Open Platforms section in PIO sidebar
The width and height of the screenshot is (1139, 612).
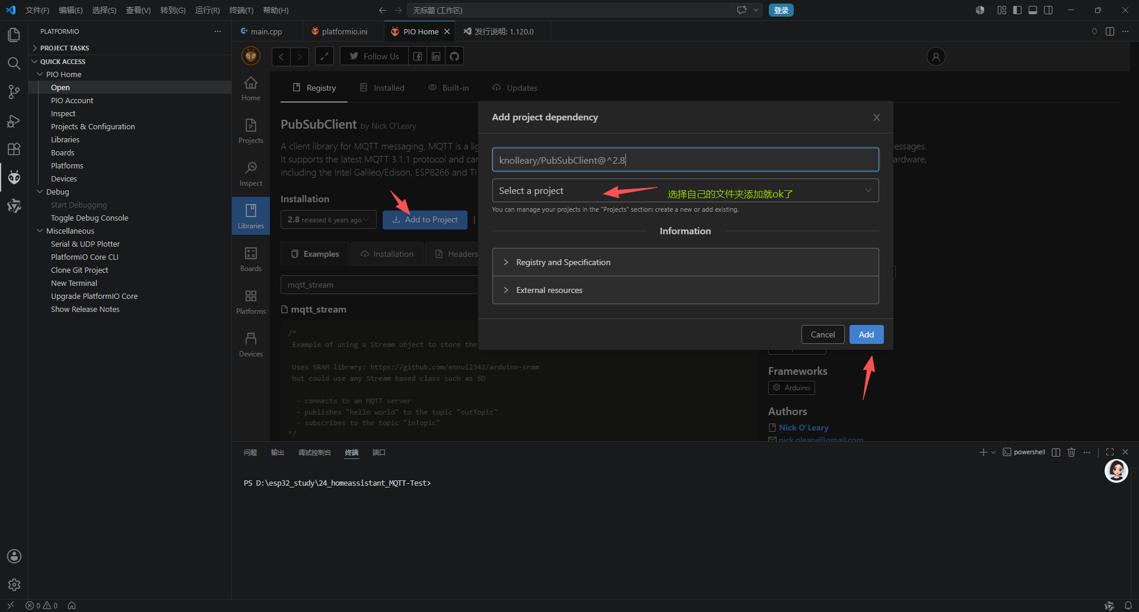(x=251, y=302)
